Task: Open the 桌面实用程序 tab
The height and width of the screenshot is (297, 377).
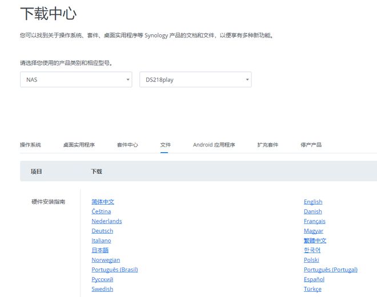Action: (x=79, y=145)
